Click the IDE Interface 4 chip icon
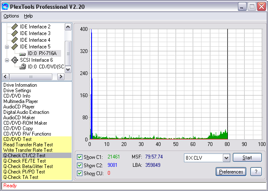 [x=15, y=40]
